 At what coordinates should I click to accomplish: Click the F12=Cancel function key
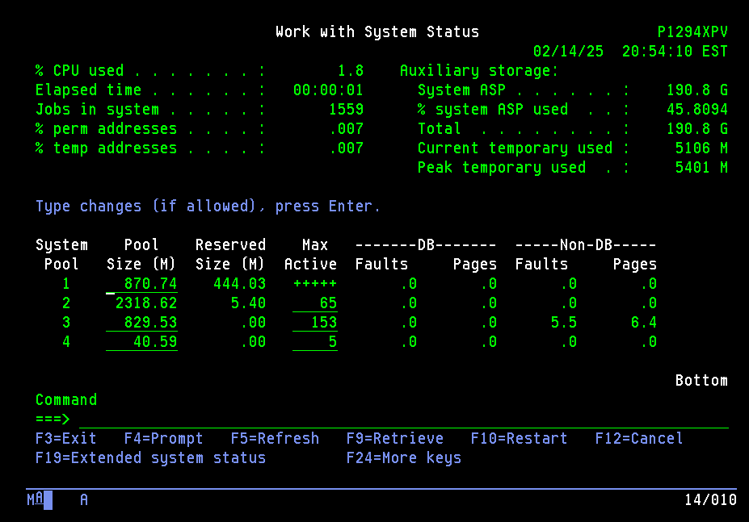[639, 439]
